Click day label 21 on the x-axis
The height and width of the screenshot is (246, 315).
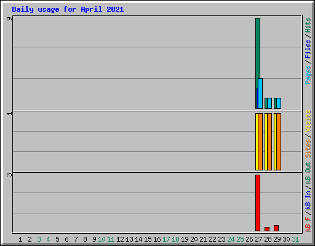[x=203, y=239]
